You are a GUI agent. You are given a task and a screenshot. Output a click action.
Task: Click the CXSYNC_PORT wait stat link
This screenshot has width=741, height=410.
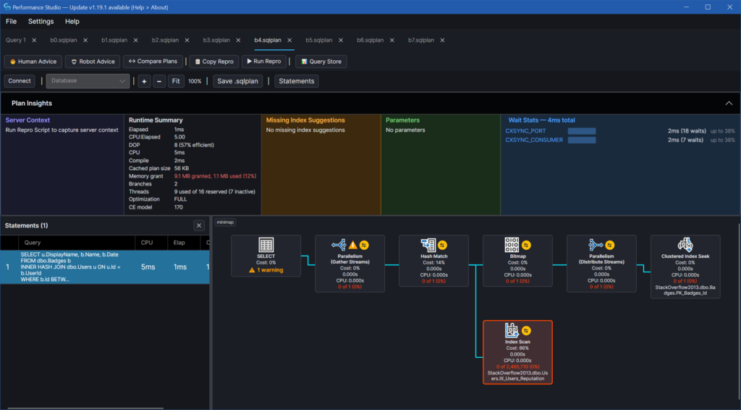point(525,131)
